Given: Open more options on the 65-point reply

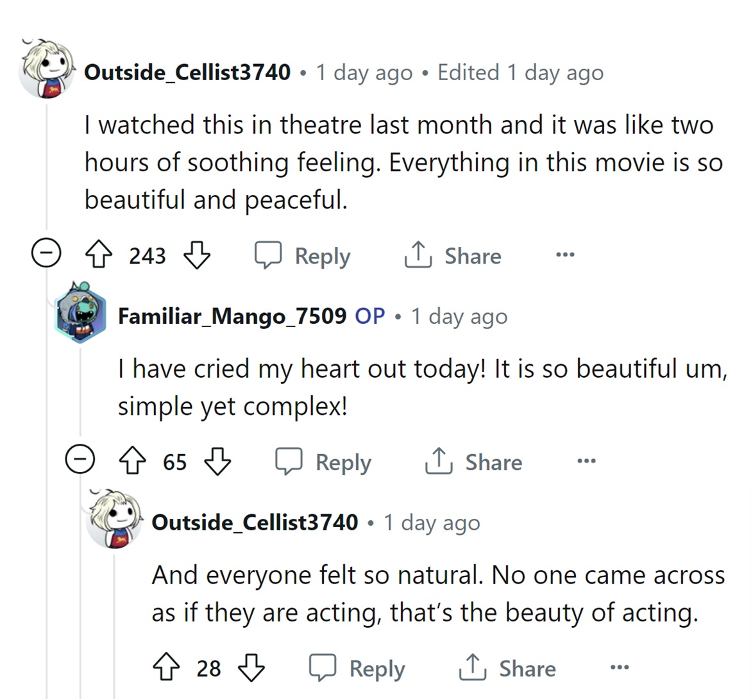Looking at the screenshot, I should pyautogui.click(x=586, y=461).
